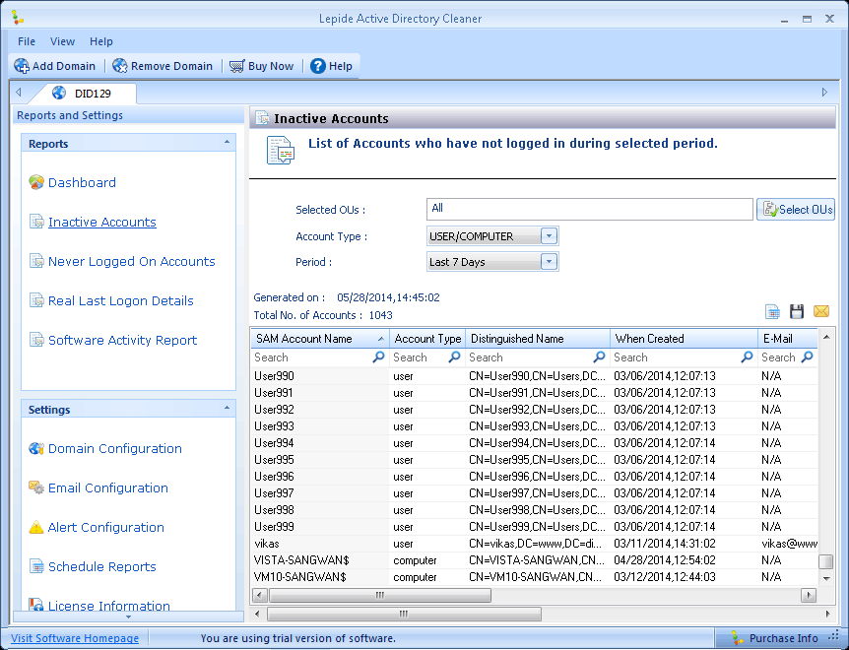Open the File menu
849x650 pixels.
coord(27,41)
